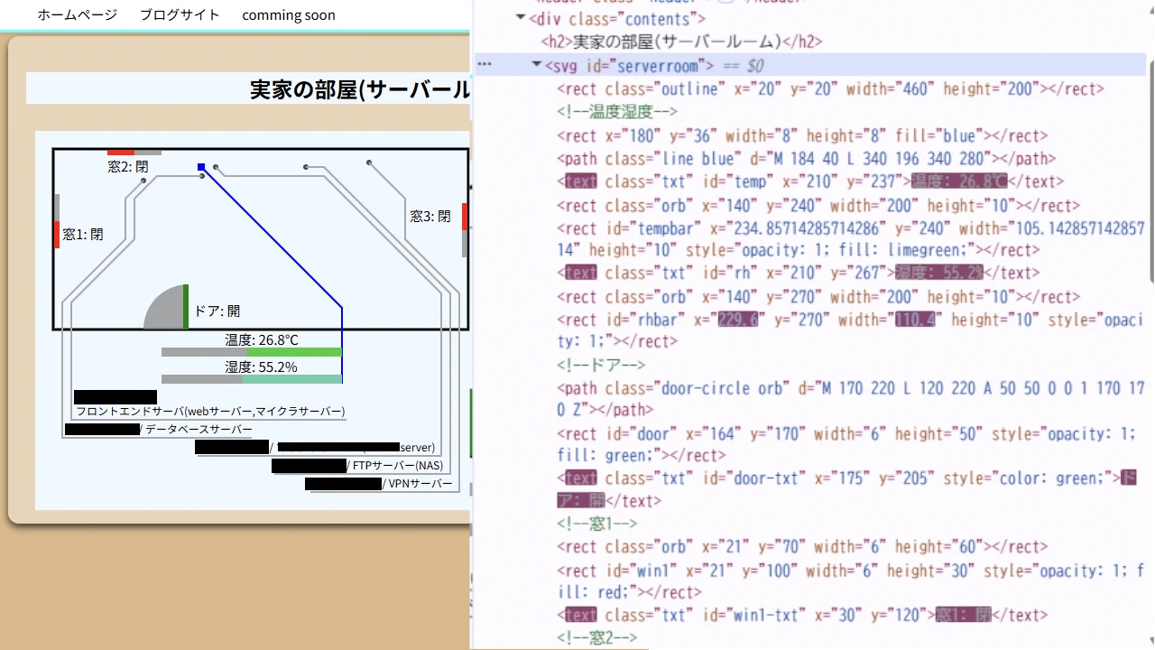Select the rect fill="blue" element row
The width and height of the screenshot is (1155, 650).
pos(802,135)
